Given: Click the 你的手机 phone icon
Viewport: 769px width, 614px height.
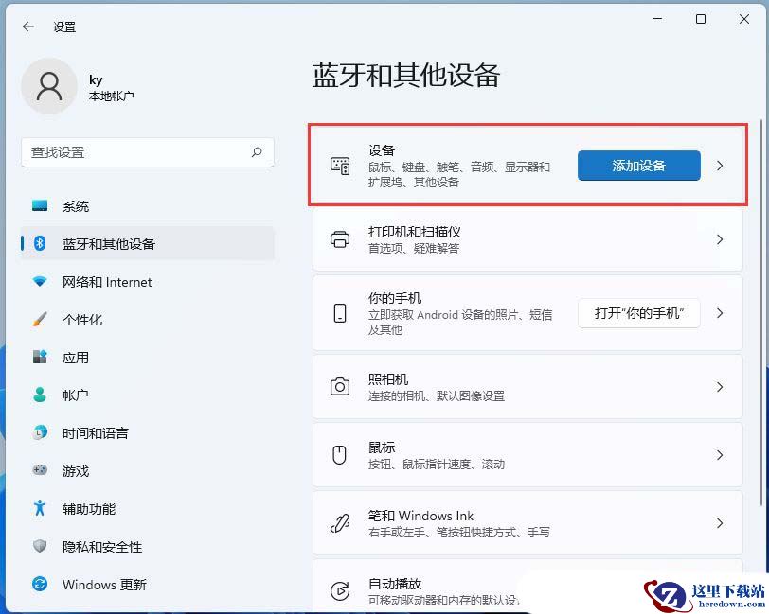Looking at the screenshot, I should (339, 313).
